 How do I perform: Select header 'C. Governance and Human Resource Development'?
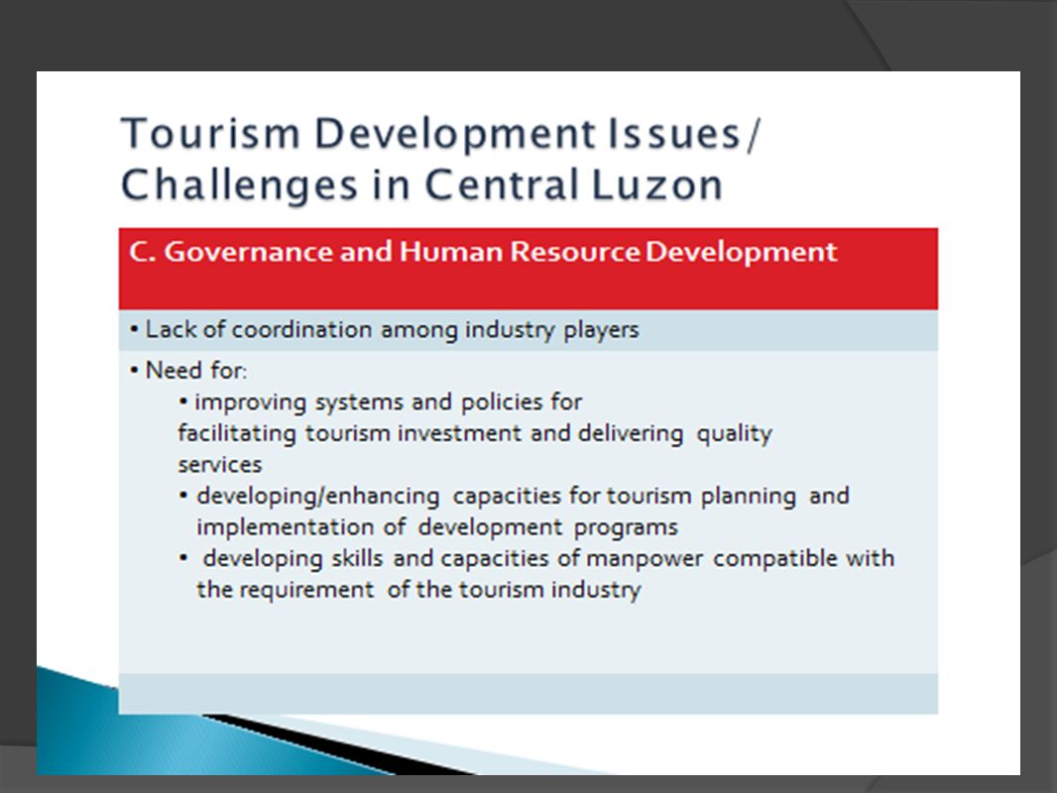point(483,252)
